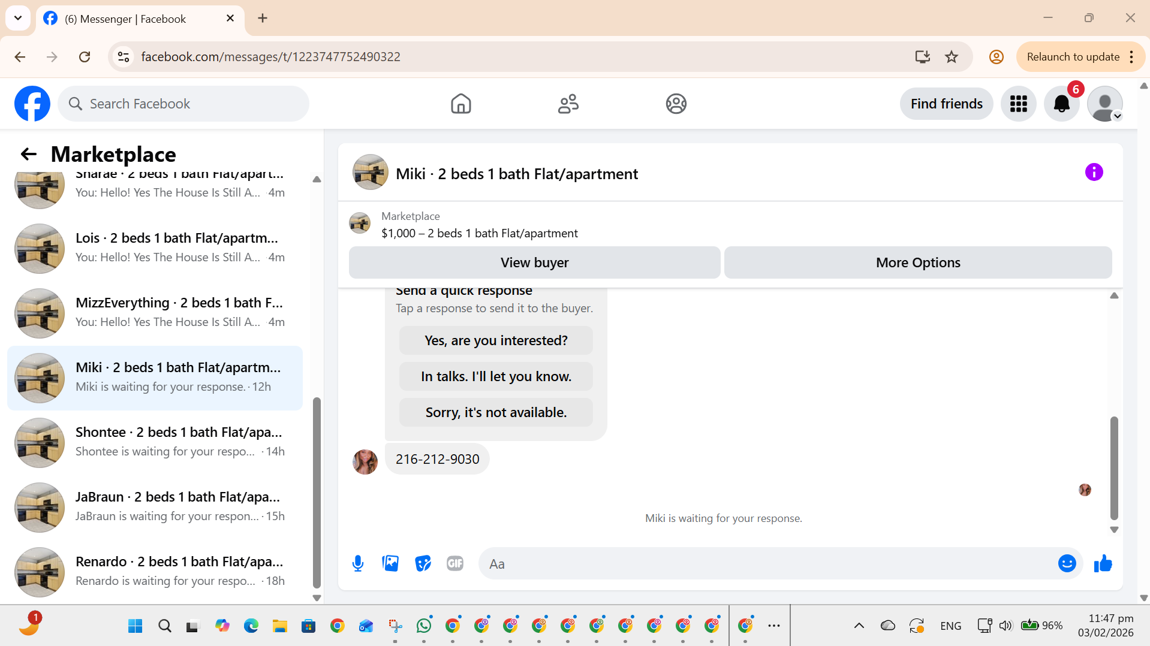Open notifications bell with 6 badge
The width and height of the screenshot is (1150, 646).
(1061, 104)
